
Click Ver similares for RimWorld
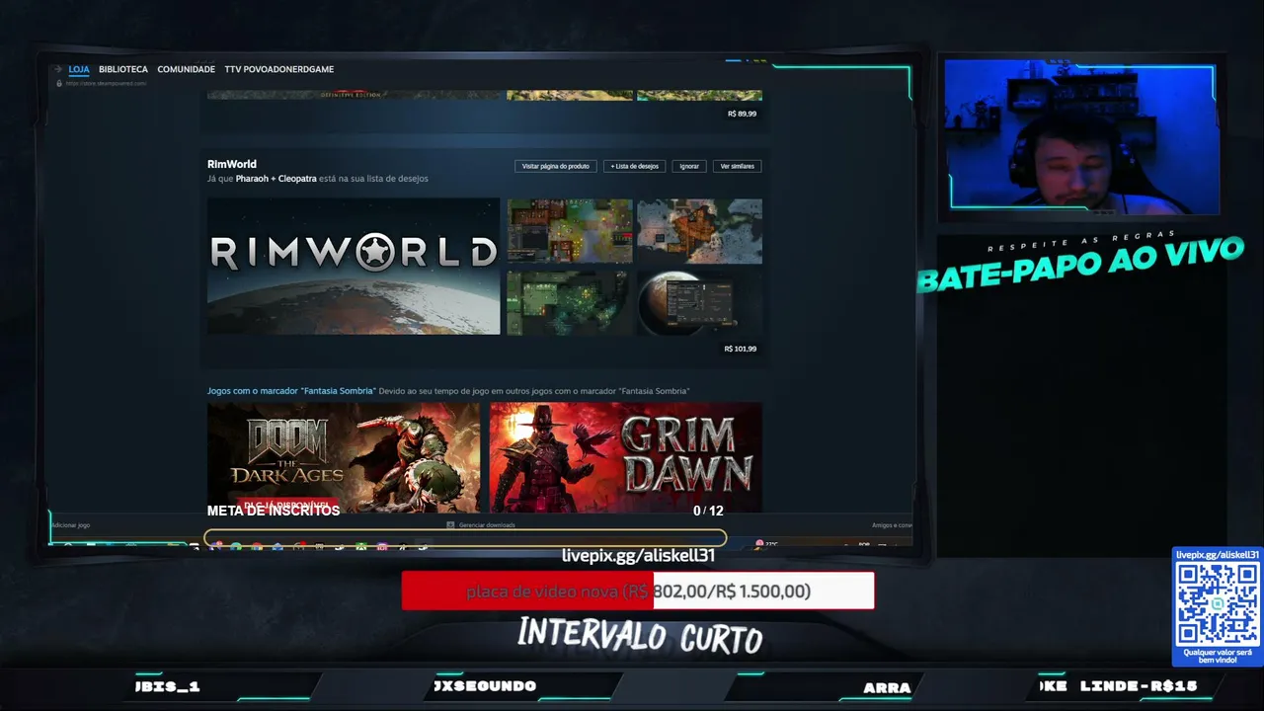click(x=737, y=166)
